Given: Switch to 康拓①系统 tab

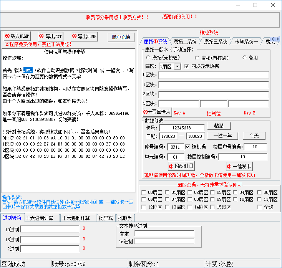Looking at the screenshot, I should pos(155,42).
